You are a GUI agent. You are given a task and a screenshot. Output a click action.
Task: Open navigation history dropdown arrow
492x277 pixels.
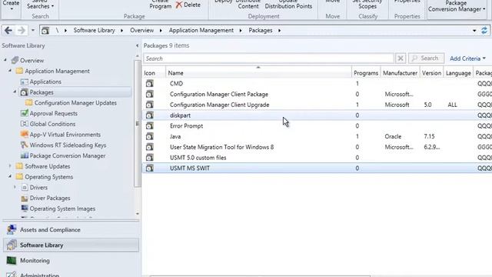33,31
